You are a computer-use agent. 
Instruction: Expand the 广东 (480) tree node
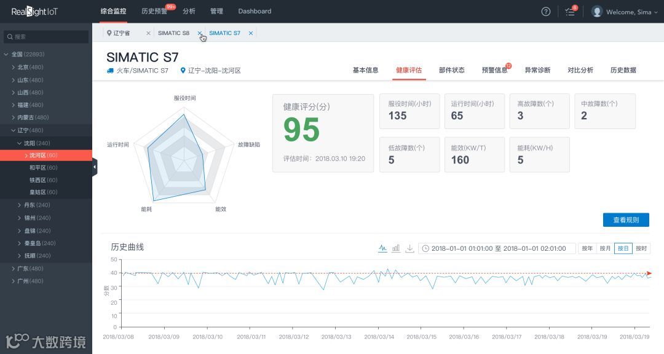click(x=14, y=269)
